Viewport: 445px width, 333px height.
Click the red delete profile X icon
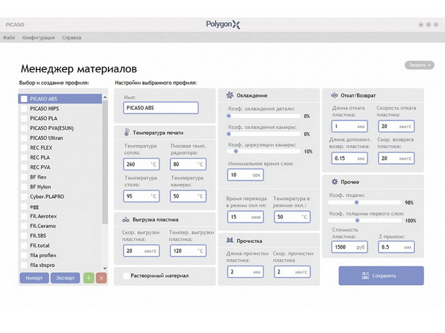(x=101, y=278)
